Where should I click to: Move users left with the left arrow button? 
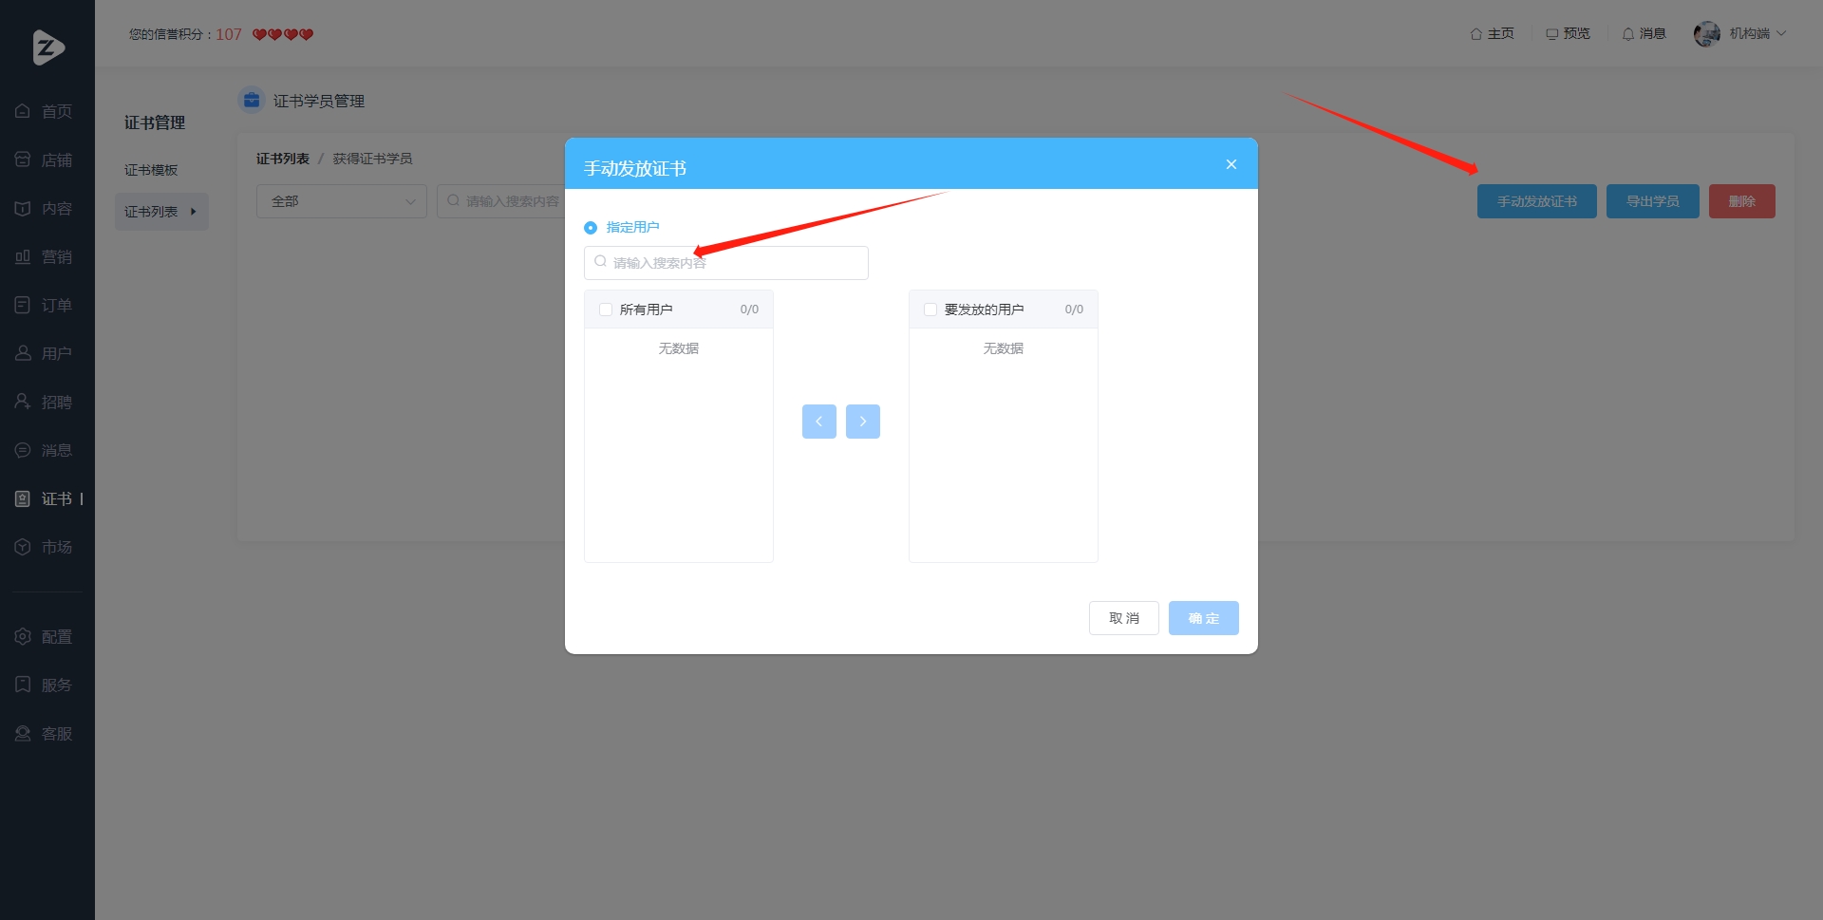(819, 422)
